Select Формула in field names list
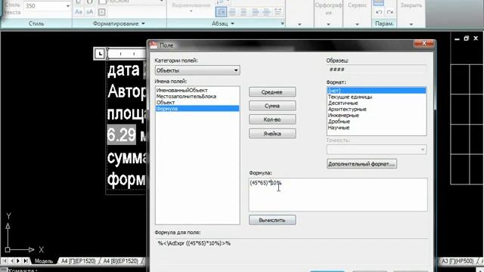484x272 pixels. click(197, 109)
